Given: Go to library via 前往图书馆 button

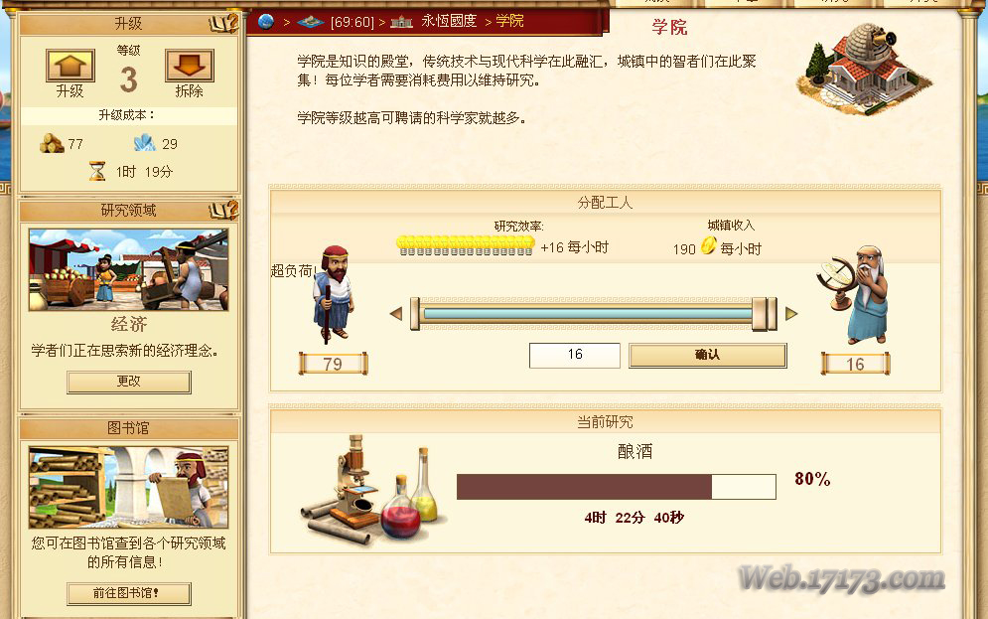Looking at the screenshot, I should point(128,593).
